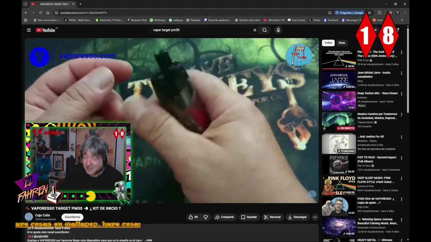Open the browser home page
This screenshot has height=242, width=431.
coord(48,13)
